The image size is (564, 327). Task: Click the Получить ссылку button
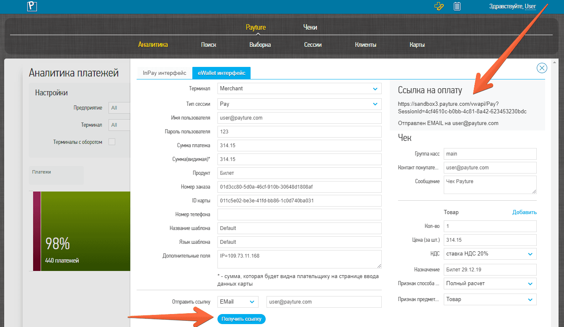tap(241, 319)
